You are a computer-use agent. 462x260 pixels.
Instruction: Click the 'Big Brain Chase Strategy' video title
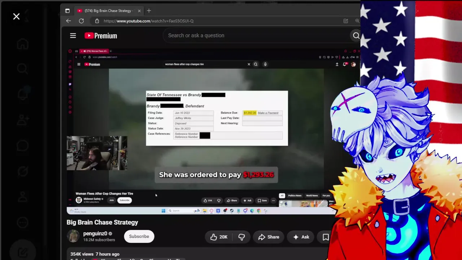(x=103, y=222)
